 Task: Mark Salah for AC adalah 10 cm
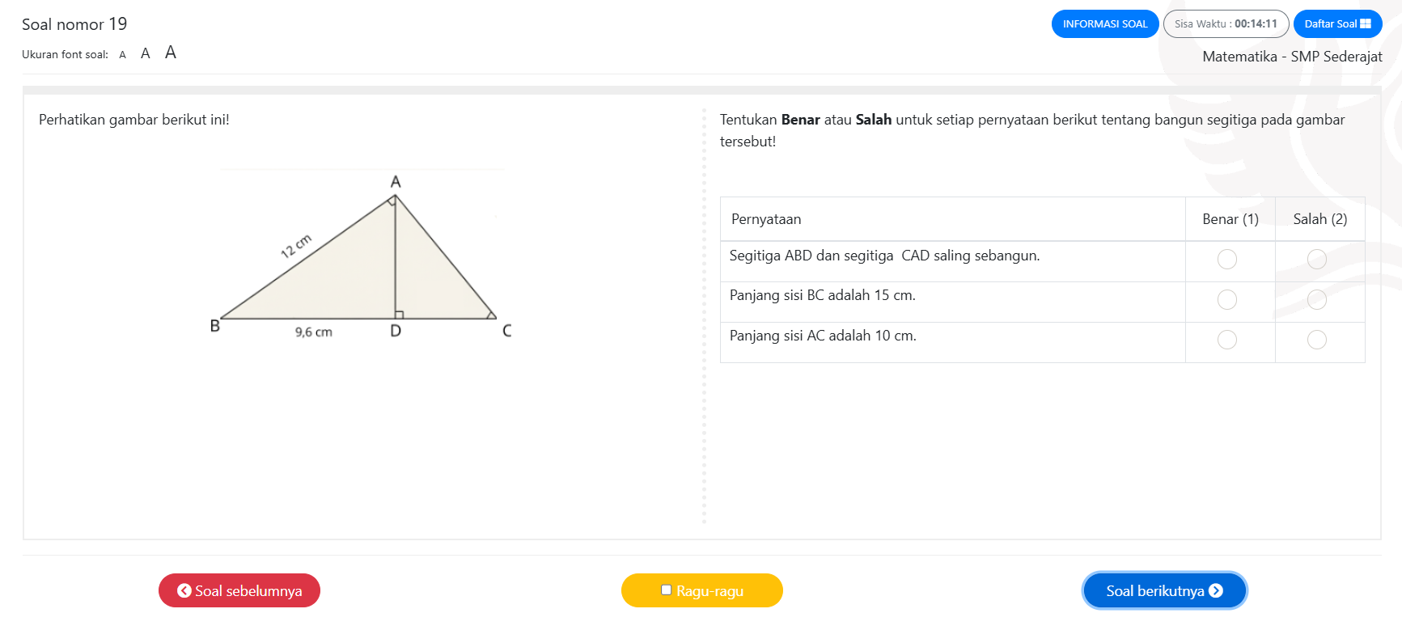coord(1316,340)
